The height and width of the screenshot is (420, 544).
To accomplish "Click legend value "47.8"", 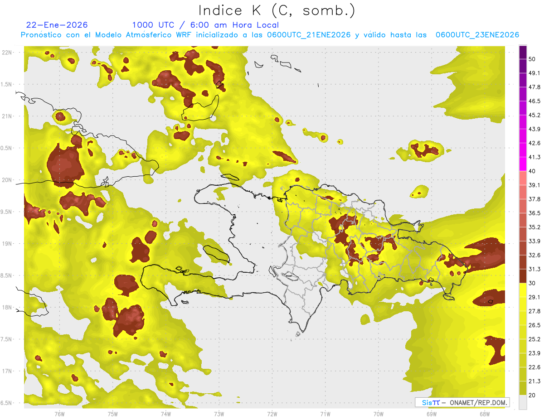I will pyautogui.click(x=534, y=87).
